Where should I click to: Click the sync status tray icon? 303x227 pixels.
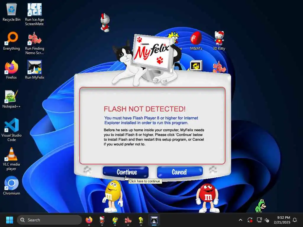250,220
